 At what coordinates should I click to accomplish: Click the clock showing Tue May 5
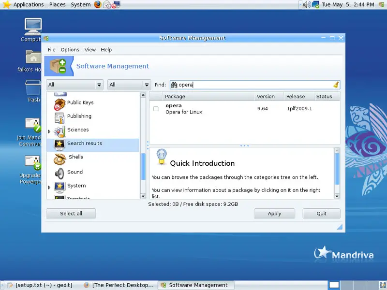348,4
